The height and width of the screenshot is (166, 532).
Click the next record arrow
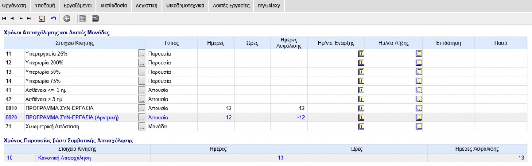tap(20, 19)
